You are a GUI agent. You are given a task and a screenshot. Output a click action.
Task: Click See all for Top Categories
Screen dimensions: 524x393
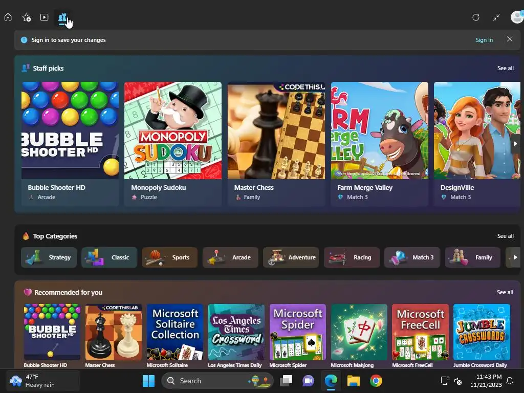pyautogui.click(x=505, y=236)
